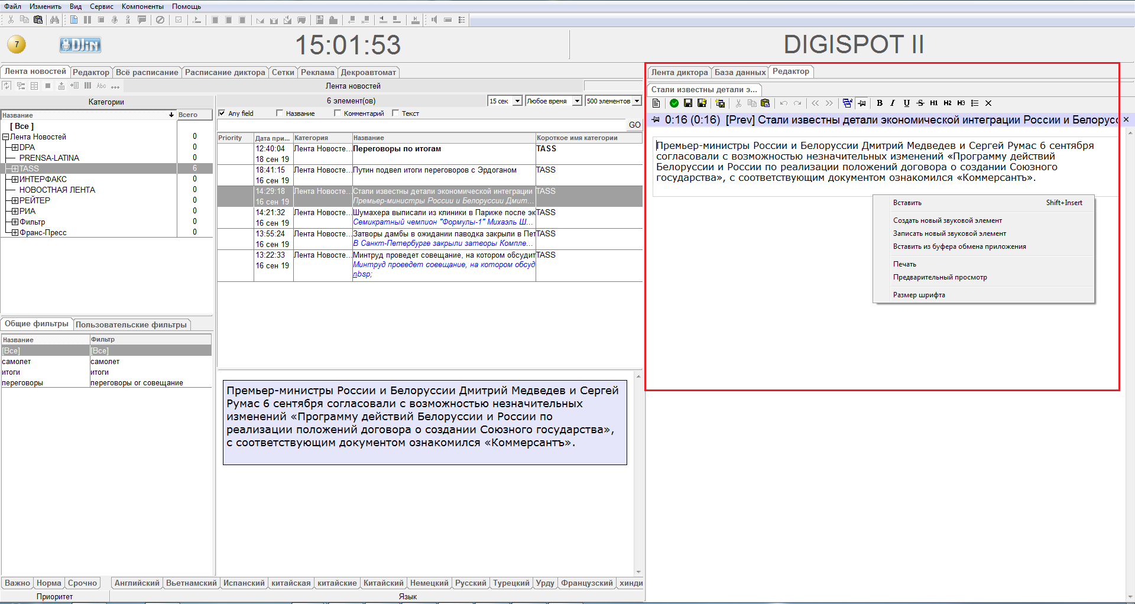Screen dimensions: 1135x604
Task: Expand the DPA category node
Action: click(15, 148)
